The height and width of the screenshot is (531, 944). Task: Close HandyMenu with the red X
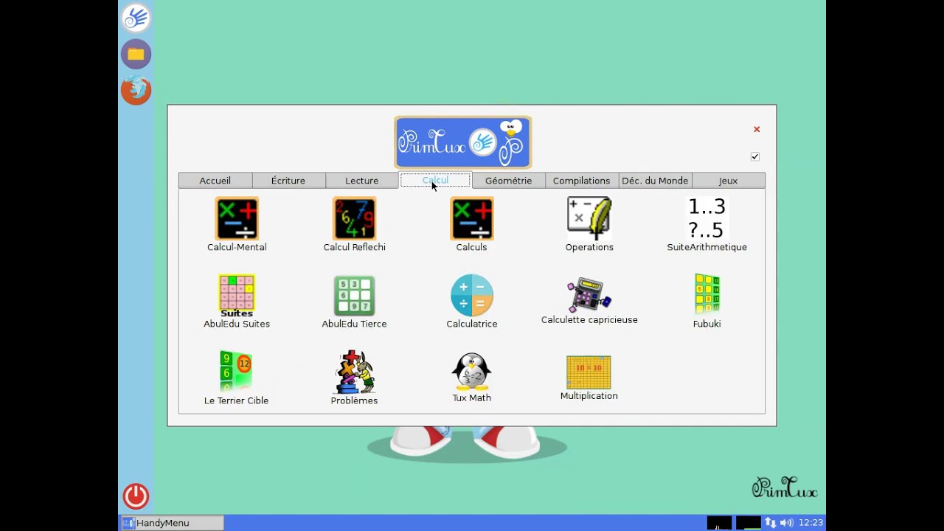click(x=757, y=129)
